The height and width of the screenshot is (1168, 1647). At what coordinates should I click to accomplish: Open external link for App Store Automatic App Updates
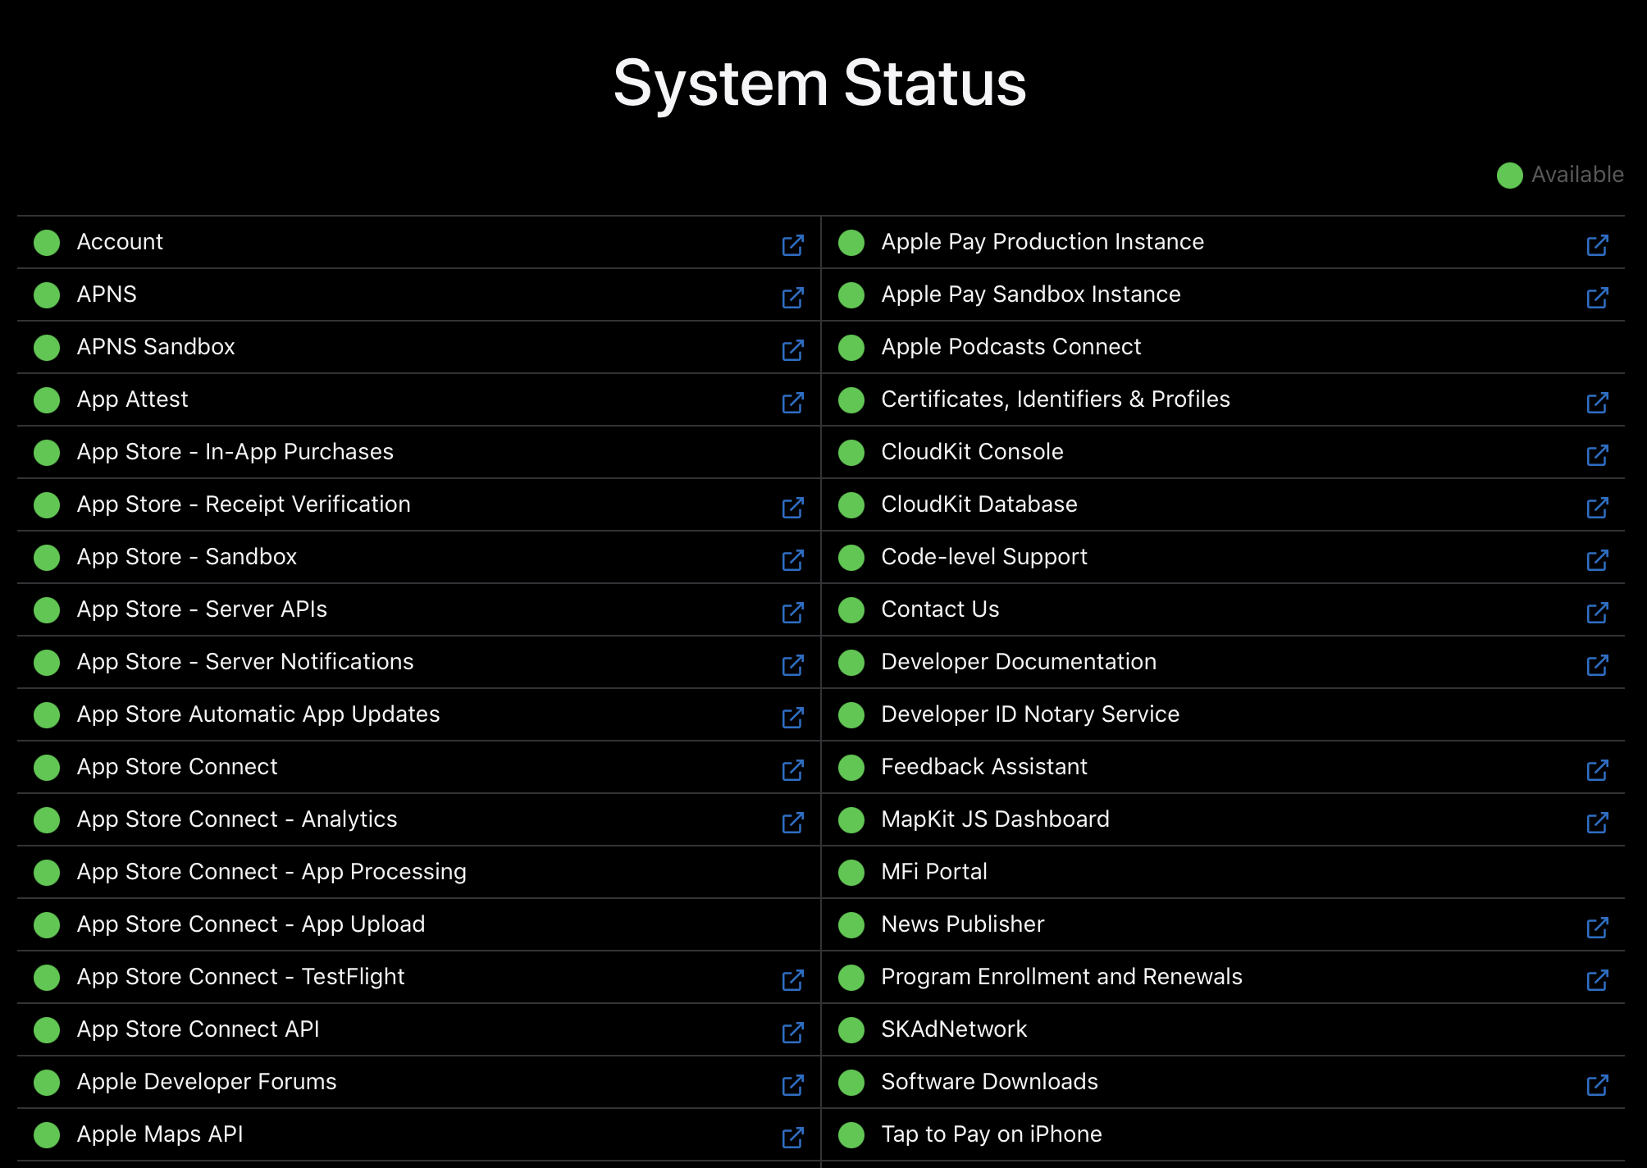(x=792, y=717)
